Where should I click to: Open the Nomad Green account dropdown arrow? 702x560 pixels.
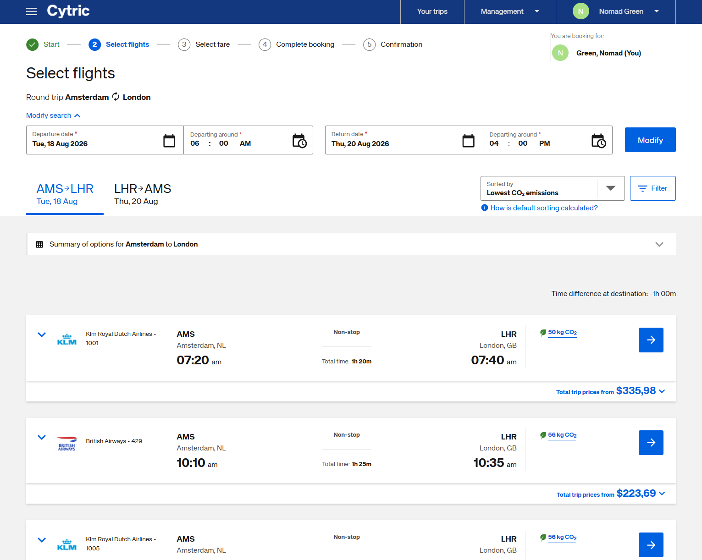(657, 11)
